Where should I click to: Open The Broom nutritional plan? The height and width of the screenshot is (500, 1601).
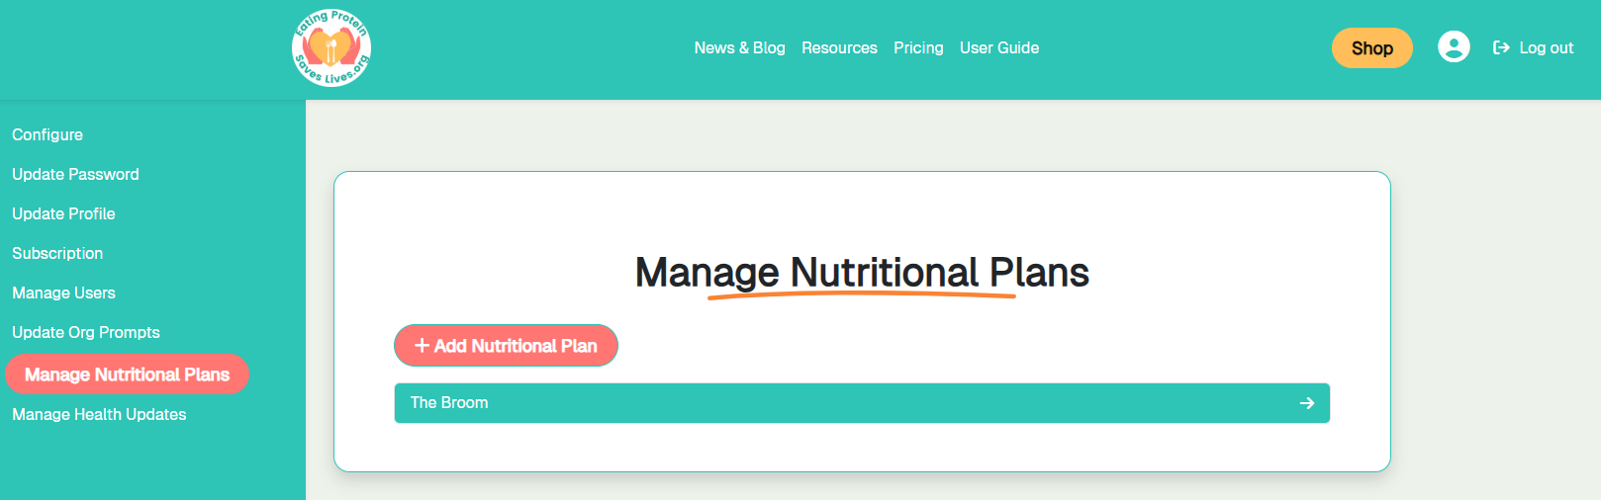tap(450, 403)
